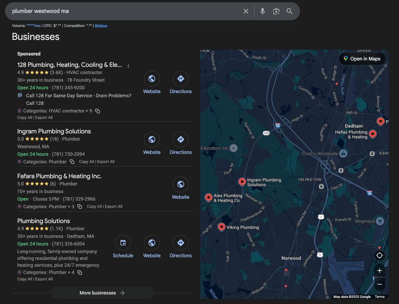The image size is (399, 304).
Task: Zoom out on the map
Action: coord(380,284)
